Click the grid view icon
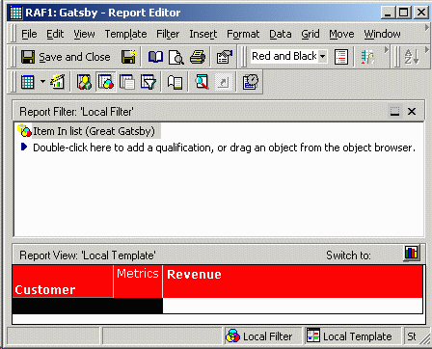 click(x=27, y=82)
